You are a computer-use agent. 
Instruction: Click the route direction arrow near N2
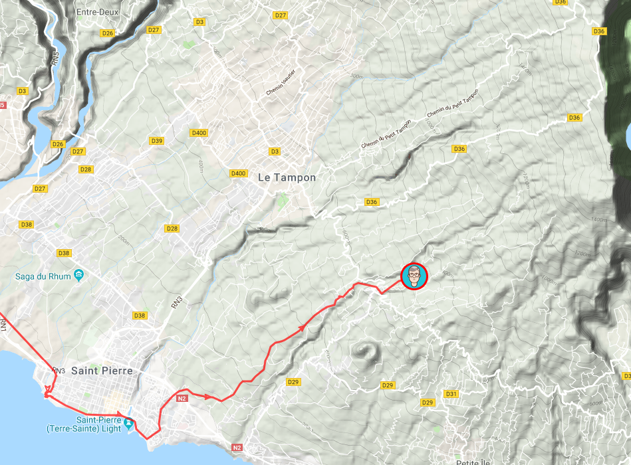coord(207,397)
